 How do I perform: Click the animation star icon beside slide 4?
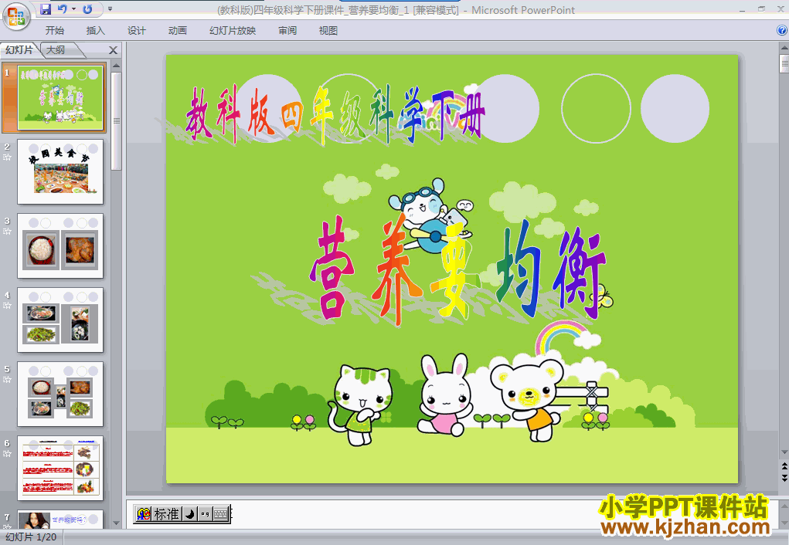point(7,305)
